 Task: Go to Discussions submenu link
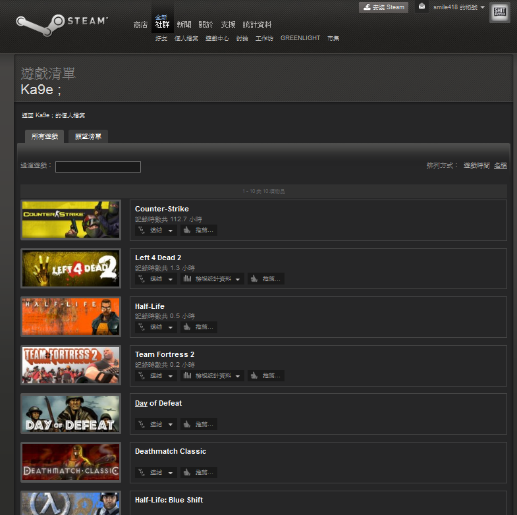click(242, 38)
